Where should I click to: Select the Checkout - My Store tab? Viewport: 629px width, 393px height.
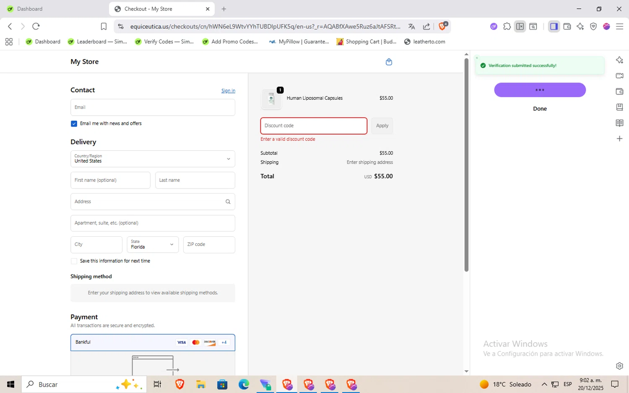162,9
